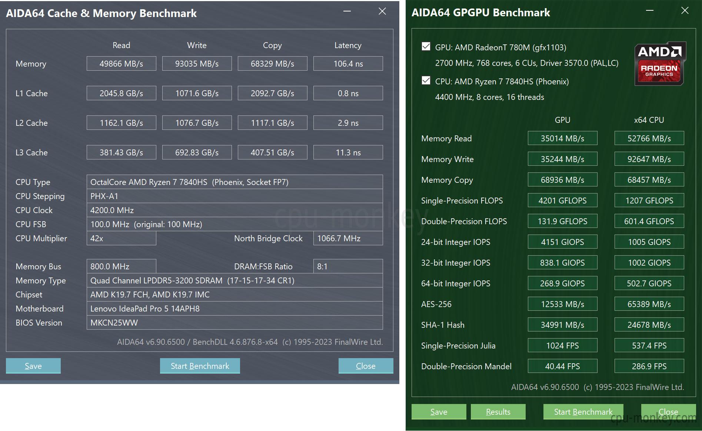The image size is (702, 431).
Task: Select GPU Memory Copy 68936 MB/s
Action: tap(563, 180)
